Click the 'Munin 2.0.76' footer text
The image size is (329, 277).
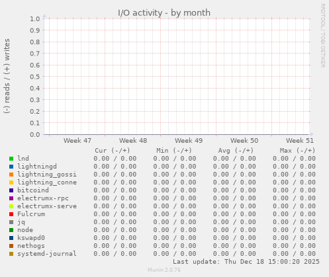click(164, 270)
